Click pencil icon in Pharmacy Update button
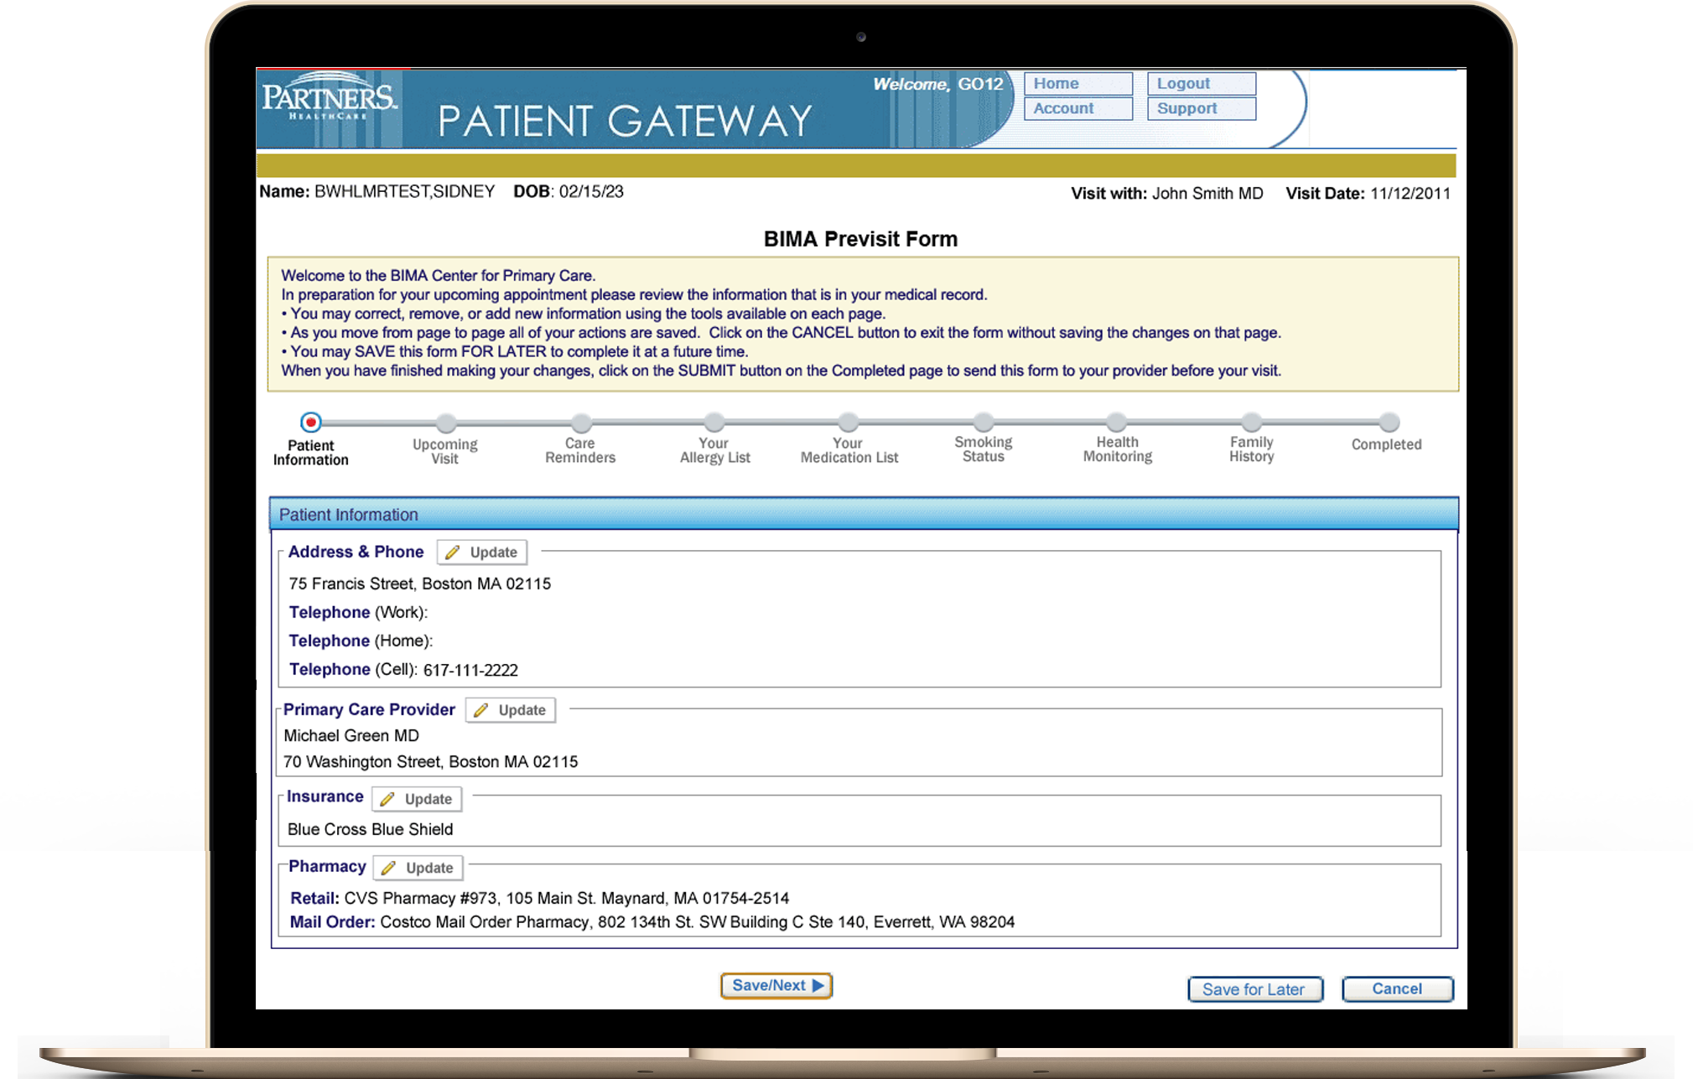 [389, 868]
